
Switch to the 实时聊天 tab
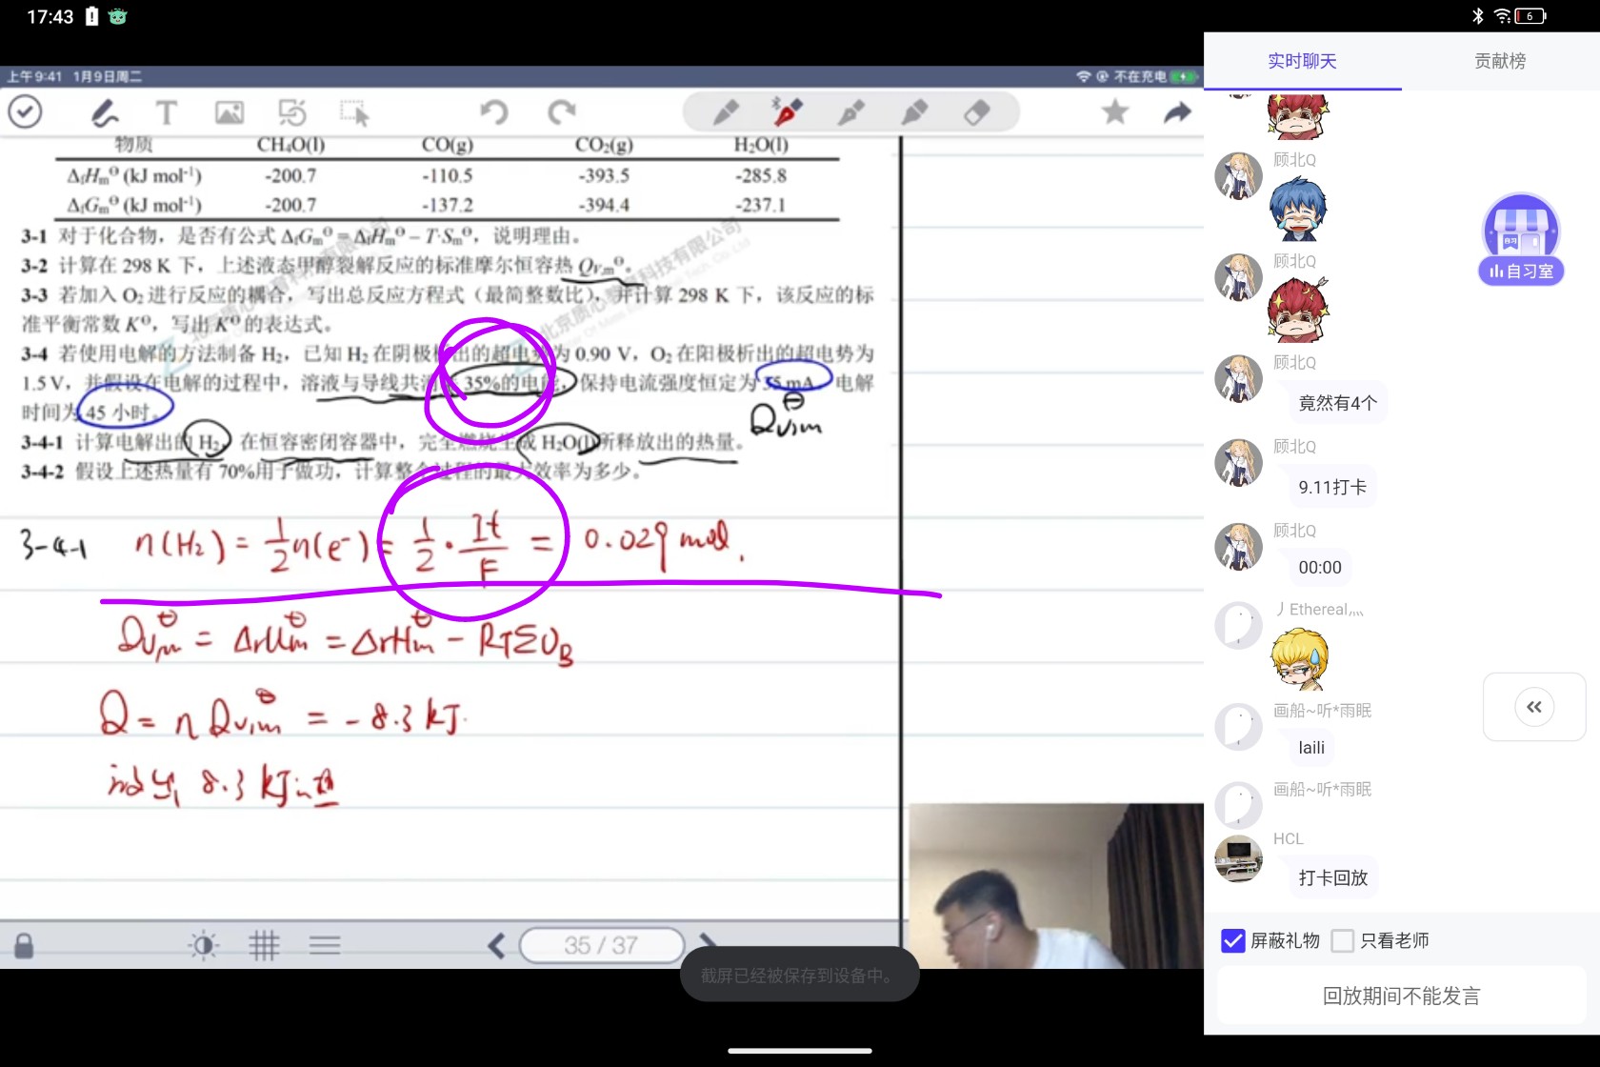[x=1302, y=61]
